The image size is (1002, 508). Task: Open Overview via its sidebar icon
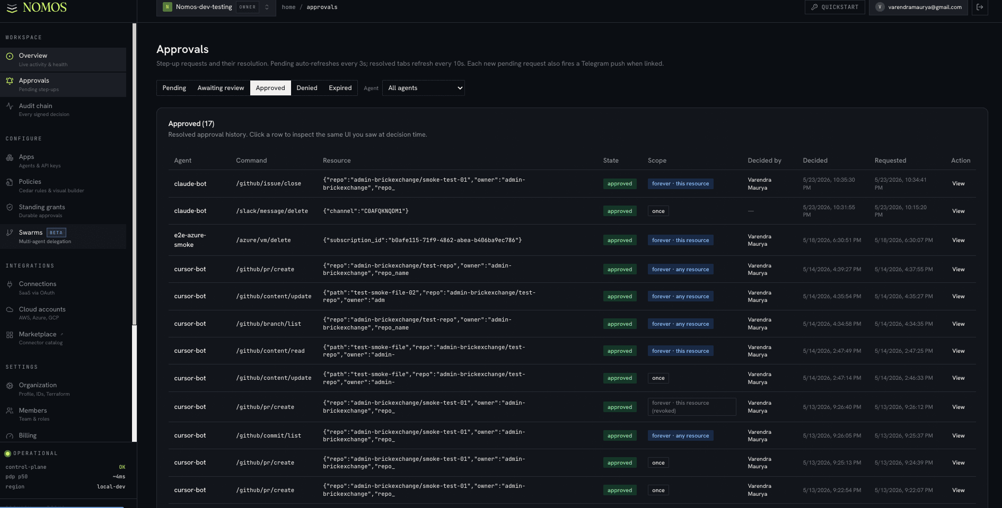10,56
